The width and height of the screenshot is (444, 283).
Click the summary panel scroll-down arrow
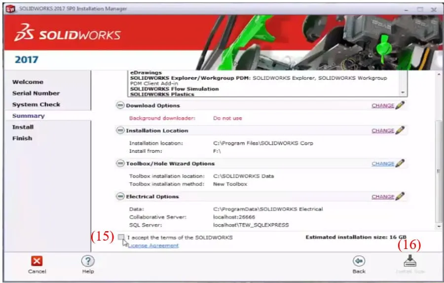pos(439,226)
